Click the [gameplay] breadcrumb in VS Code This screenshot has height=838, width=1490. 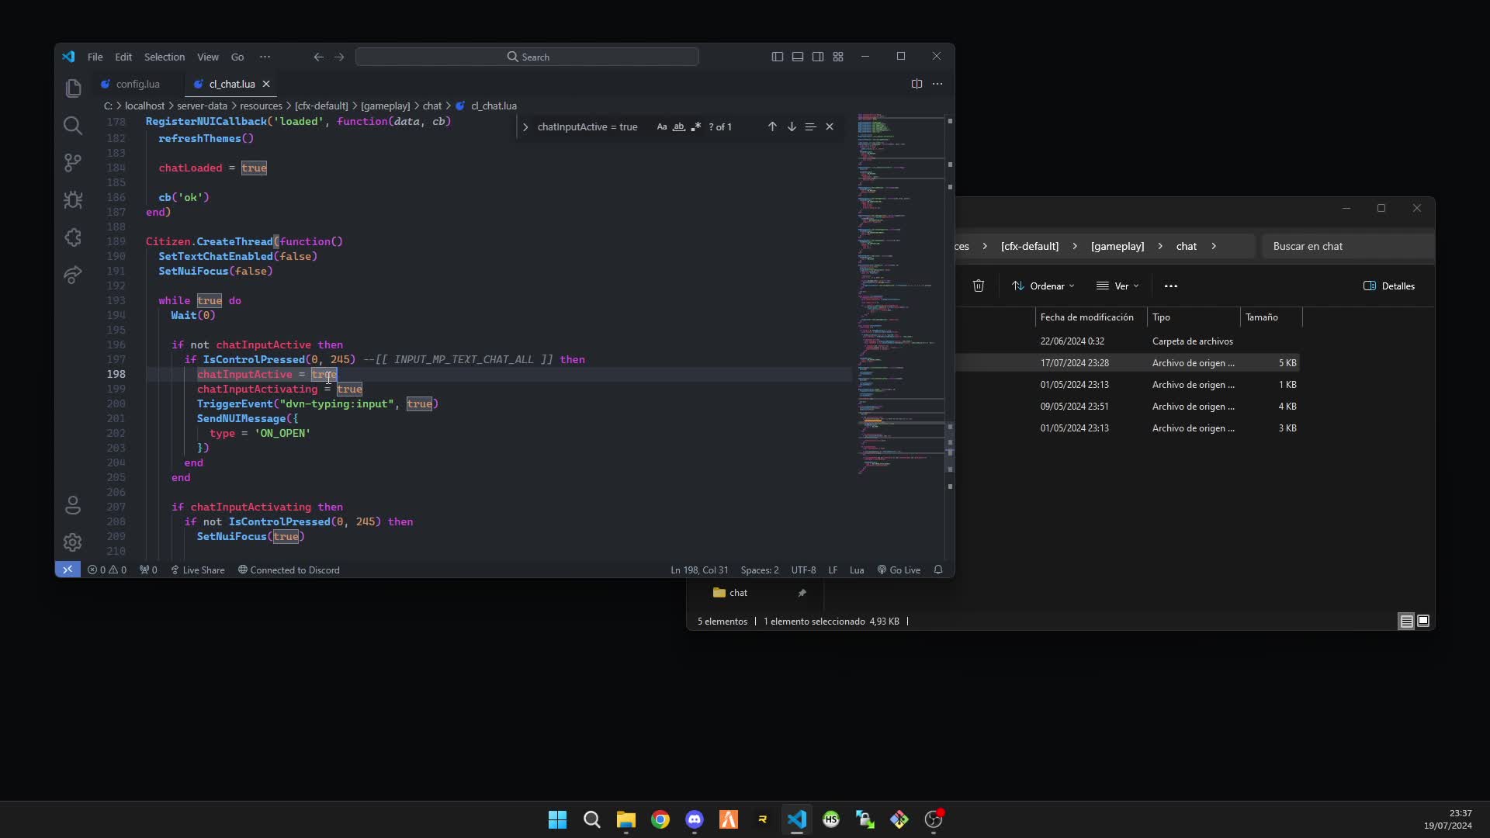tap(385, 106)
